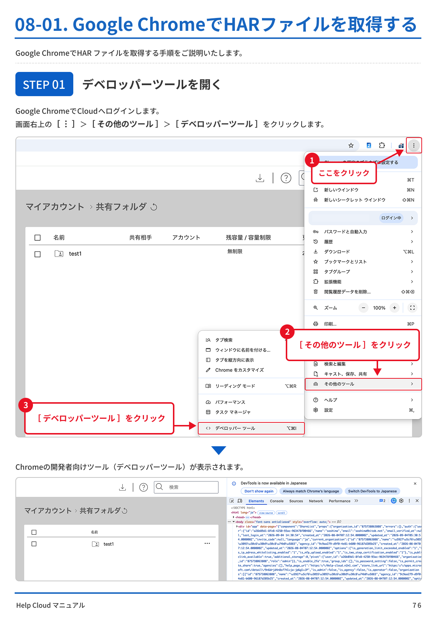Screen dimensions: 436x618
Task: Select the DevTools inspect-element picker icon
Action: [232, 501]
